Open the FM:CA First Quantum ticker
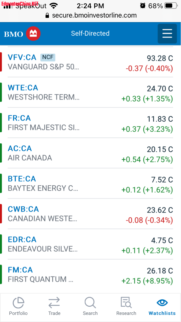181x322 pixels. pyautogui.click(x=20, y=270)
